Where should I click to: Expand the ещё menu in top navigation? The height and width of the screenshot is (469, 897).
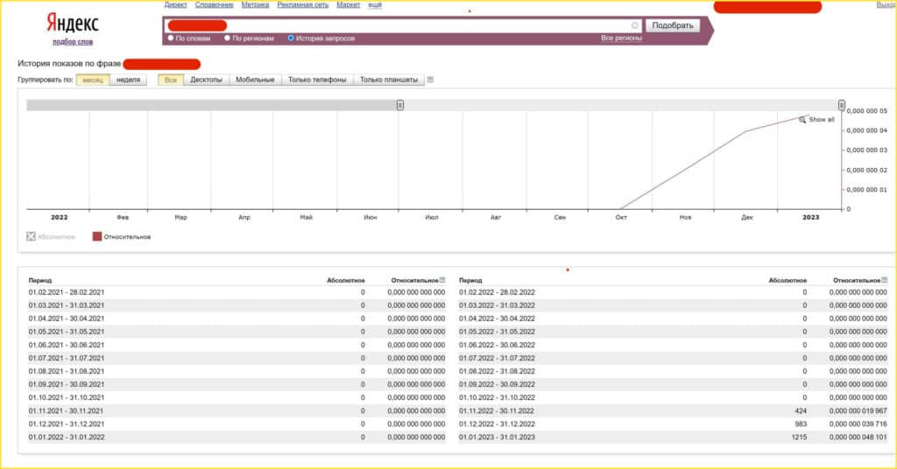pos(375,5)
